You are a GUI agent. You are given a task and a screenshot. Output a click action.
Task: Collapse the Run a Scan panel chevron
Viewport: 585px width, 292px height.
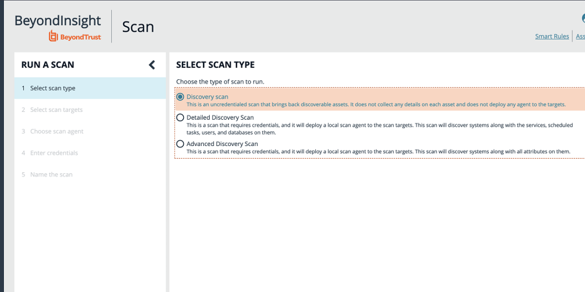click(152, 65)
